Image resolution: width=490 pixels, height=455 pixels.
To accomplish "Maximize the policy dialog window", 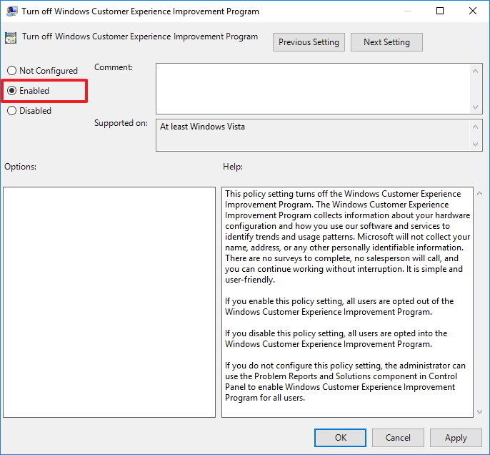I will point(440,11).
